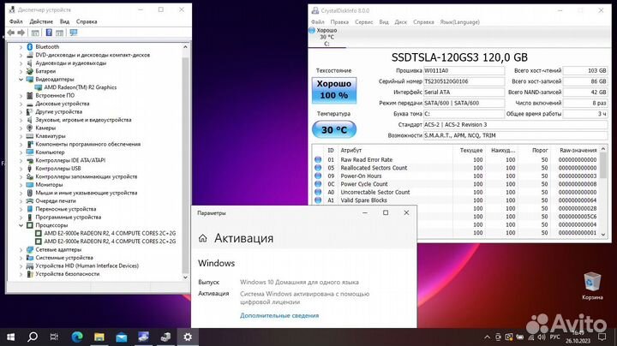Expand the Клавиатуры node
617x346 pixels.
point(21,136)
